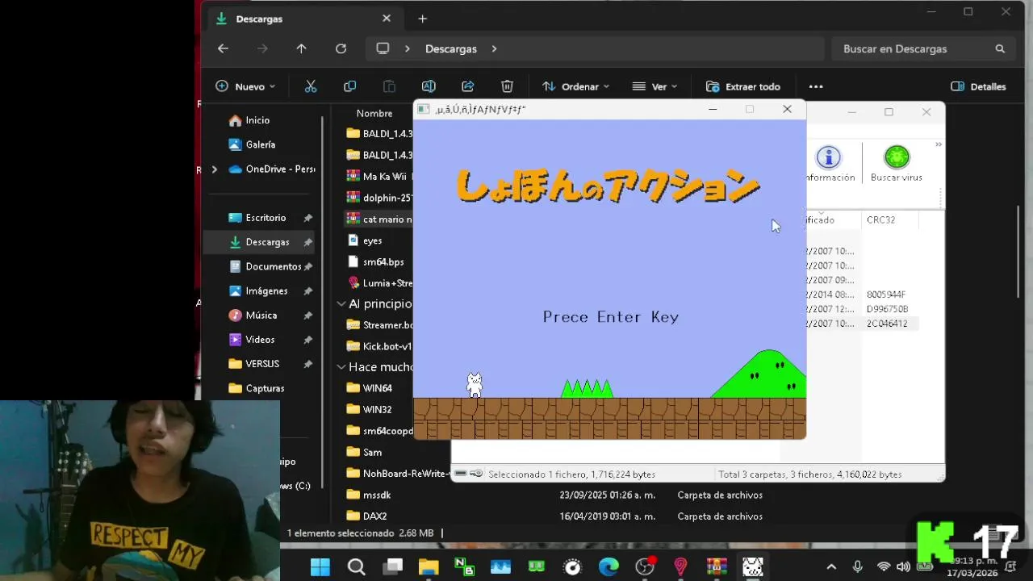Select the Descargas tab
1033x581 pixels.
click(303, 19)
